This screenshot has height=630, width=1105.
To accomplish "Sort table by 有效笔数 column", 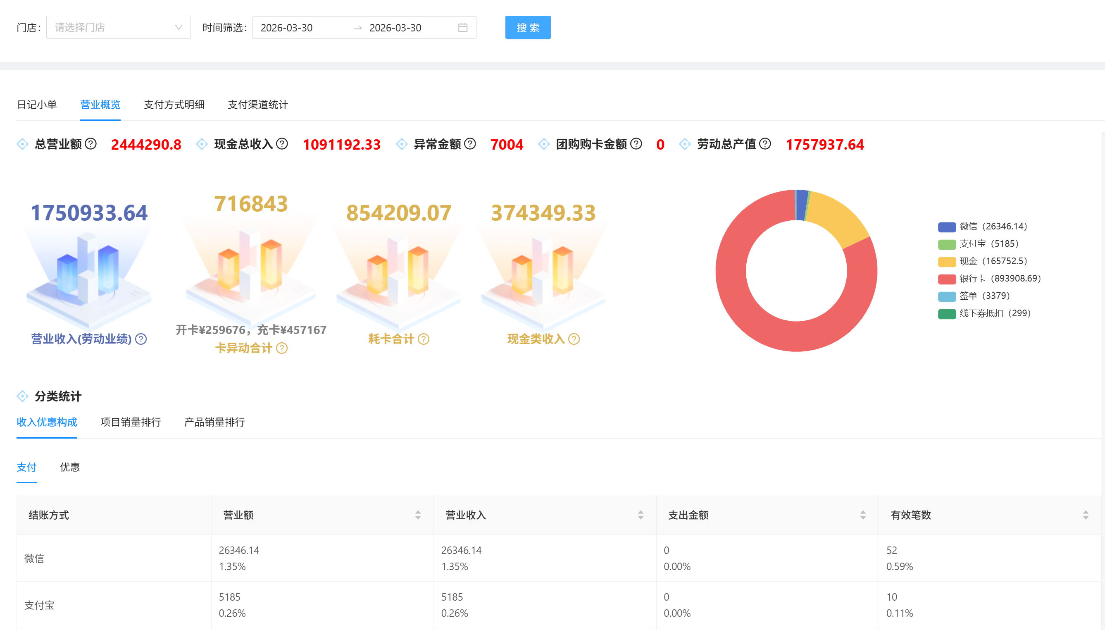I will pos(1085,515).
